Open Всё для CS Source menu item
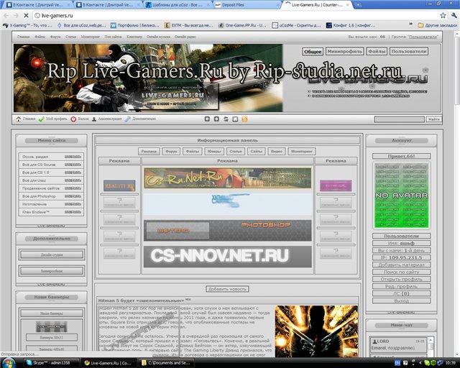The width and height of the screenshot is (460, 368). click(x=51, y=165)
